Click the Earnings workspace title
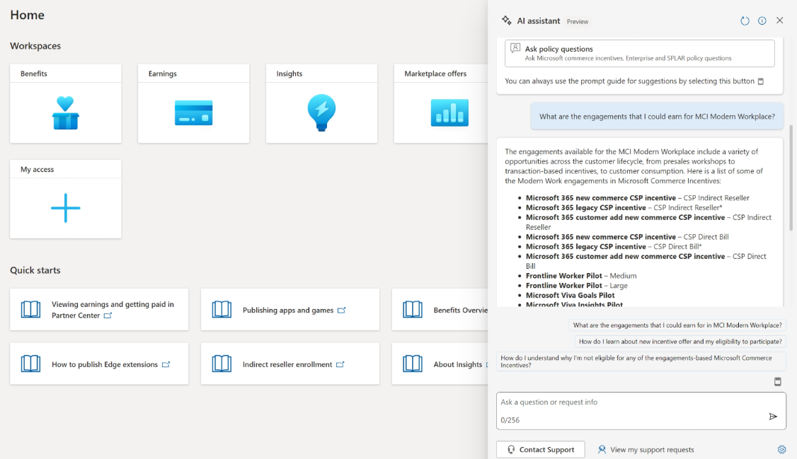 (x=163, y=74)
